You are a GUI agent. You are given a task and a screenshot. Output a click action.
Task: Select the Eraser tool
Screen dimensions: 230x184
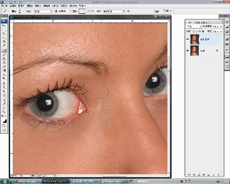[4, 66]
